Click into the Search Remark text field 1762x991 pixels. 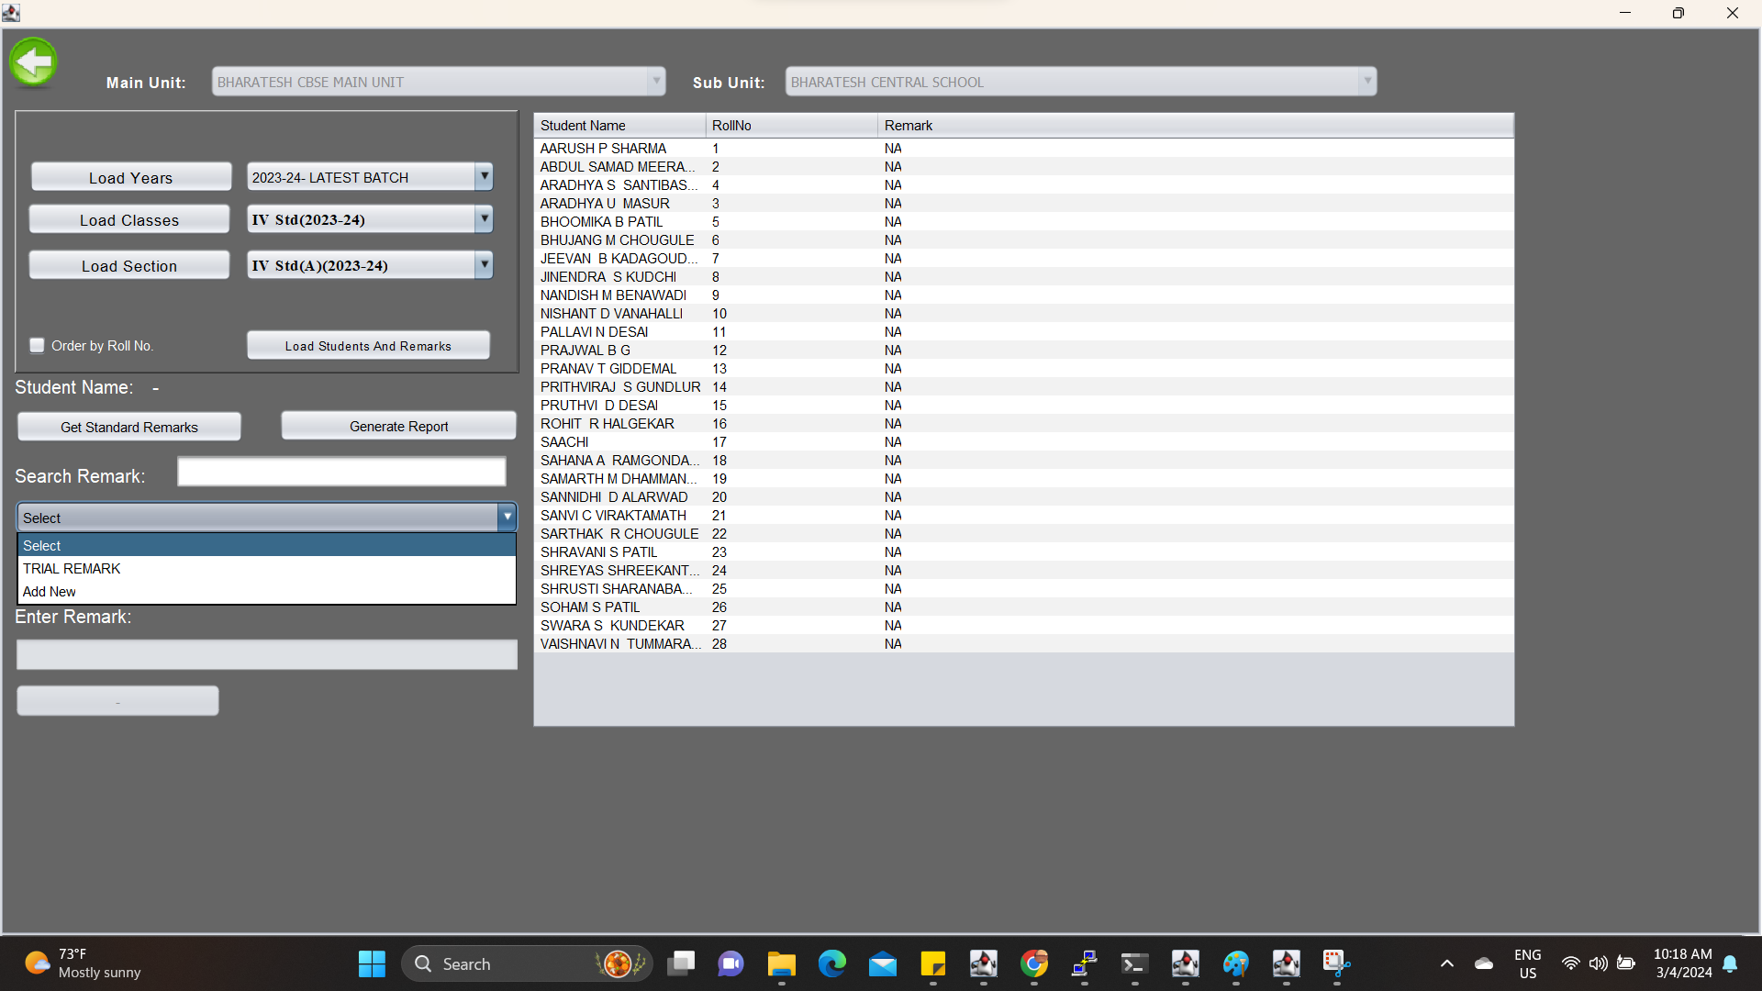click(x=341, y=473)
